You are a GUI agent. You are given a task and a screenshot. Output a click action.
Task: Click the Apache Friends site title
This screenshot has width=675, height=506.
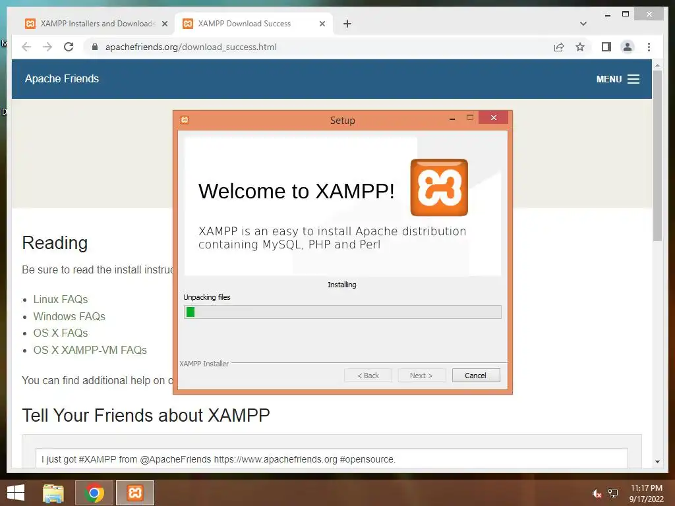click(61, 79)
